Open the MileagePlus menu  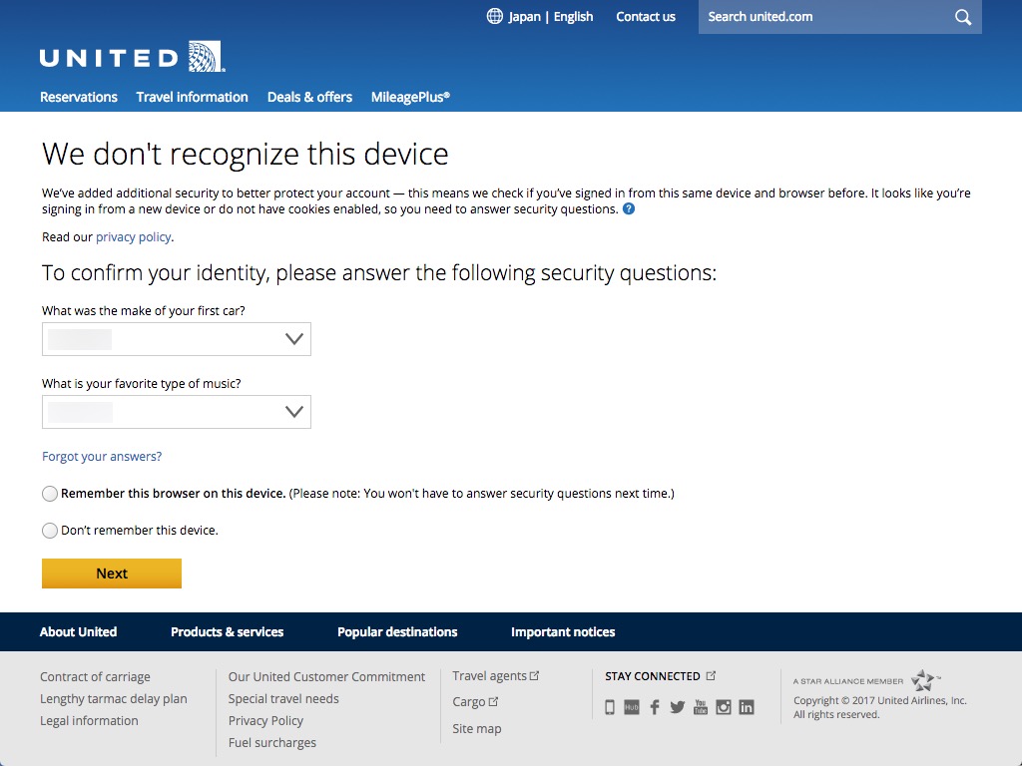click(410, 97)
